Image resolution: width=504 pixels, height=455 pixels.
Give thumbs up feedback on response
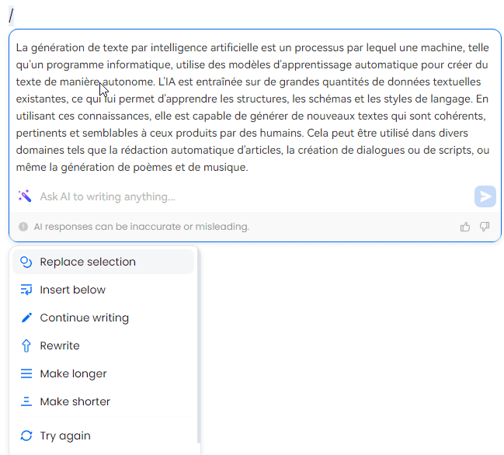point(465,227)
